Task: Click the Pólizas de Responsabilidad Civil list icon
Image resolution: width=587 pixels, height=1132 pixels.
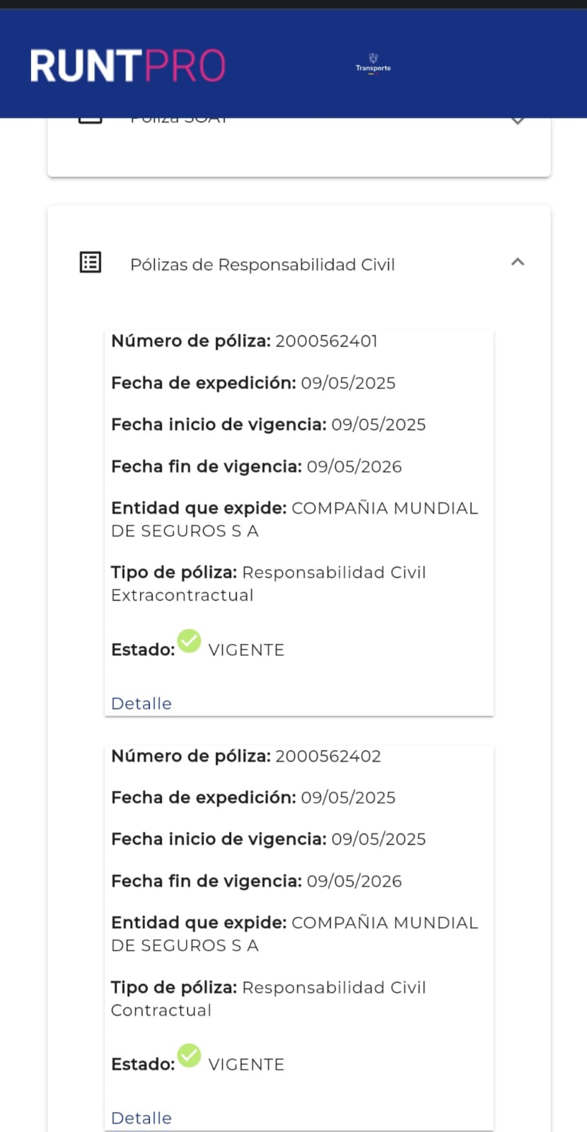Action: coord(91,262)
